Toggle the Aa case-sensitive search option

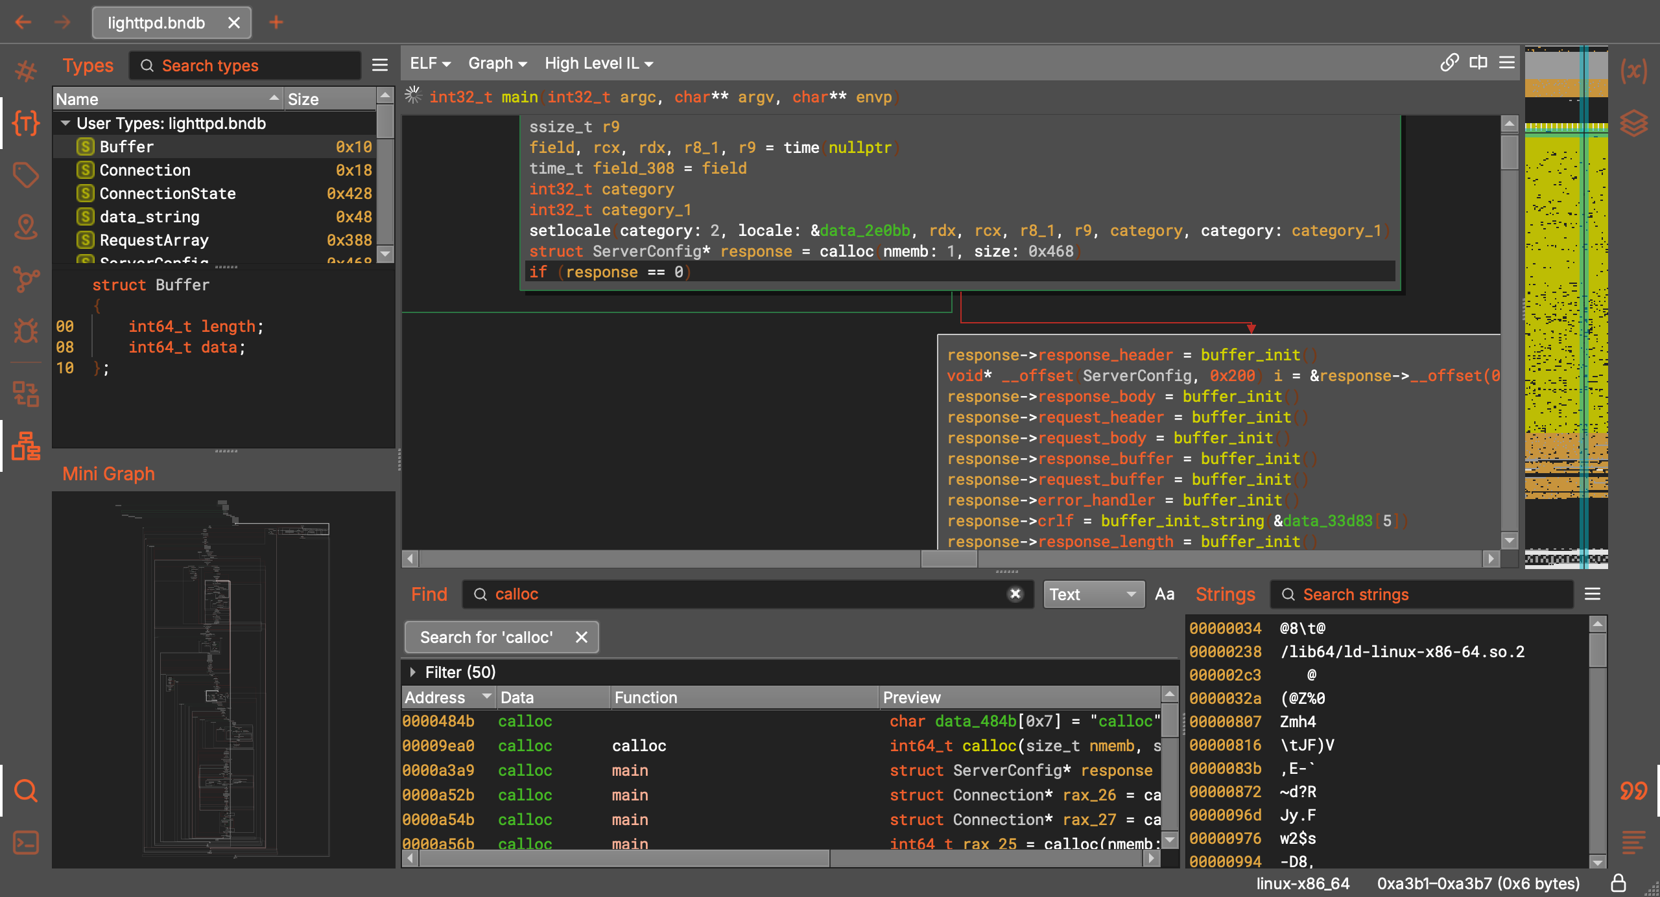tap(1165, 594)
